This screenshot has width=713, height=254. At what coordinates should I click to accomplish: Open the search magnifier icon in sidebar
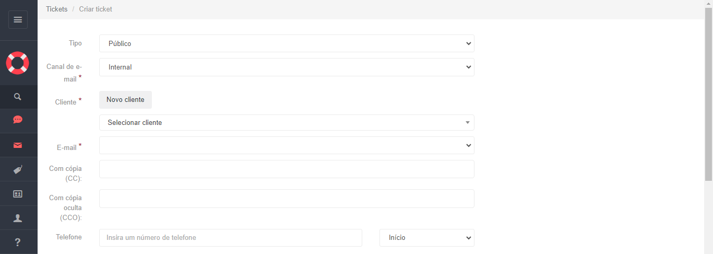coord(18,97)
